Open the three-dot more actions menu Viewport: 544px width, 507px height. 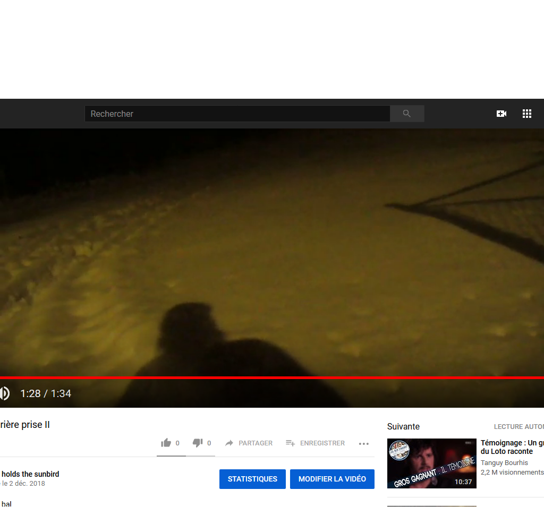point(363,443)
